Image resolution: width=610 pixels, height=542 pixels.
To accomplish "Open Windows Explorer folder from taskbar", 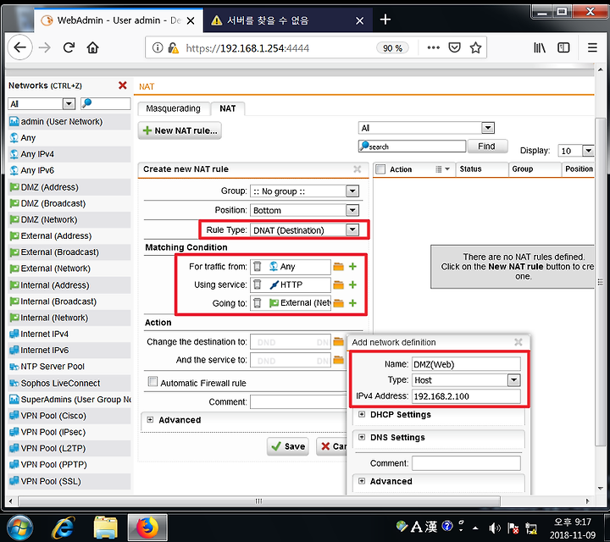I will pos(105,528).
